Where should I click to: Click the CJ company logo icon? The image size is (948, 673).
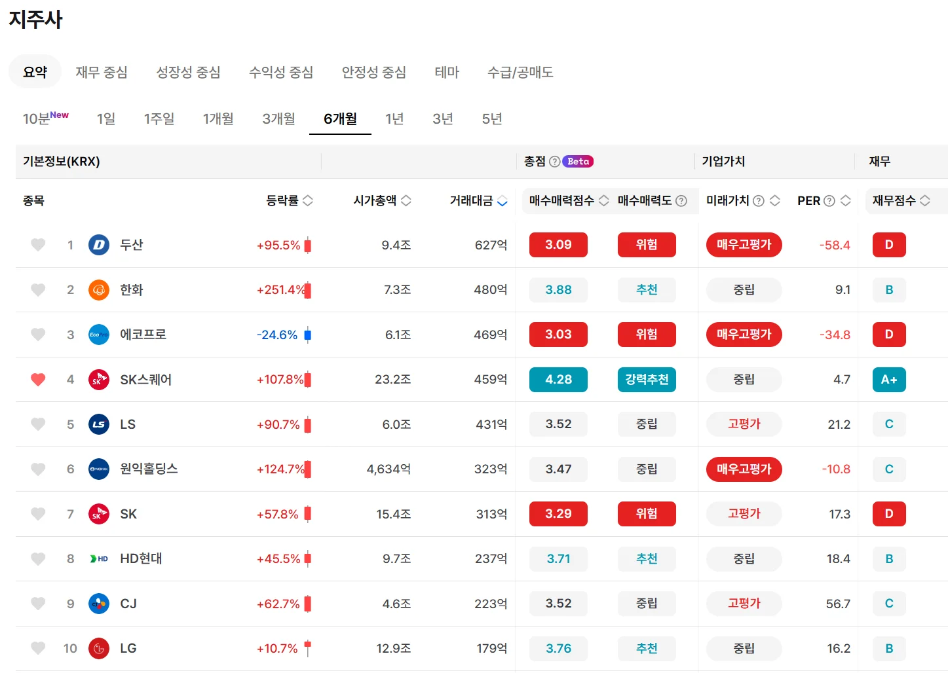(99, 604)
